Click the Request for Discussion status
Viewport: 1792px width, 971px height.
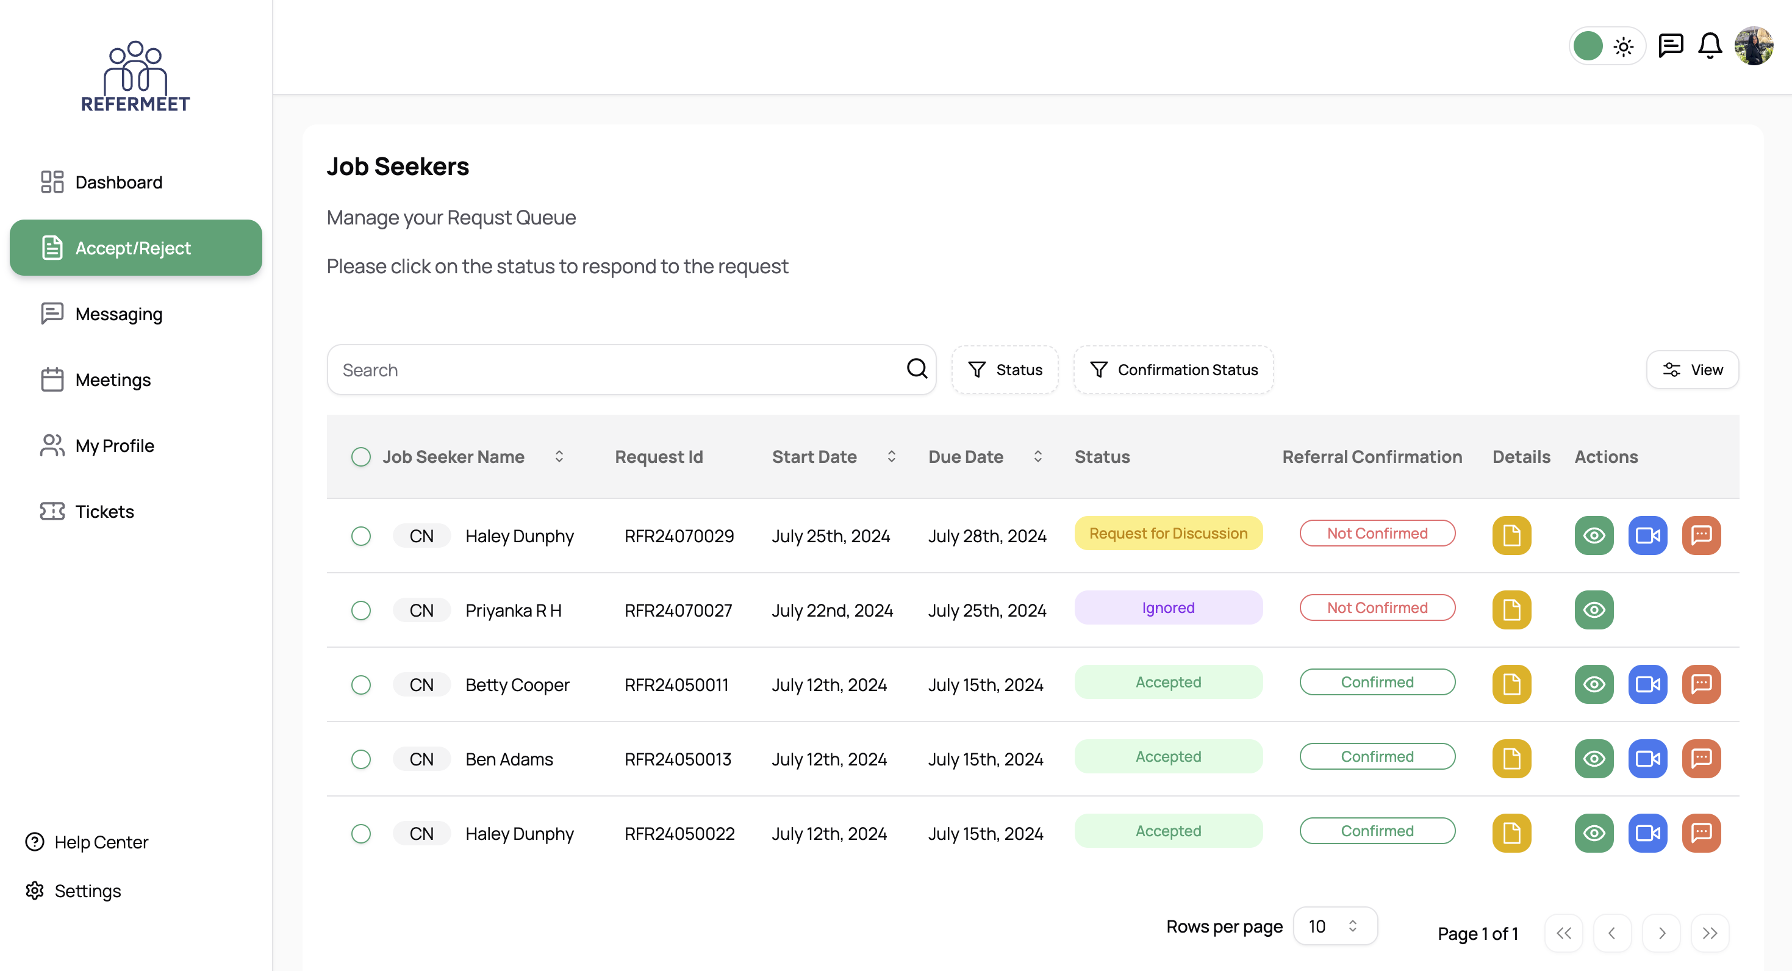pyautogui.click(x=1168, y=534)
